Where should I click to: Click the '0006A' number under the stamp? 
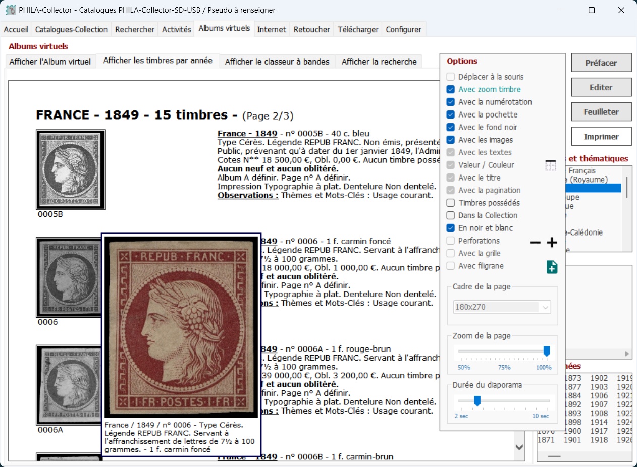50,430
